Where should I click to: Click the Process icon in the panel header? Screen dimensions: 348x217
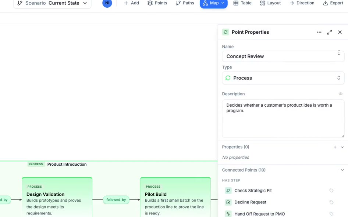tap(226, 32)
